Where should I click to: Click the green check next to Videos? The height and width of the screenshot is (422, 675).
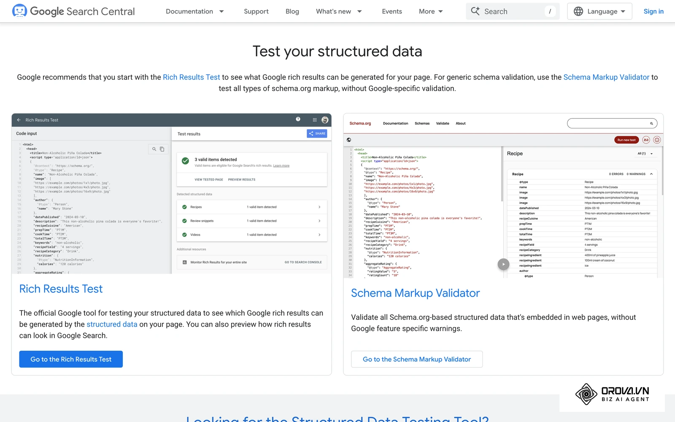pyautogui.click(x=184, y=235)
